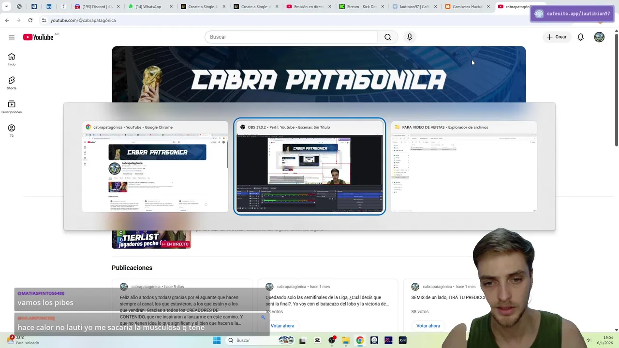This screenshot has width=619, height=348.
Task: Open the Tú section in the sidebar
Action: (12, 130)
